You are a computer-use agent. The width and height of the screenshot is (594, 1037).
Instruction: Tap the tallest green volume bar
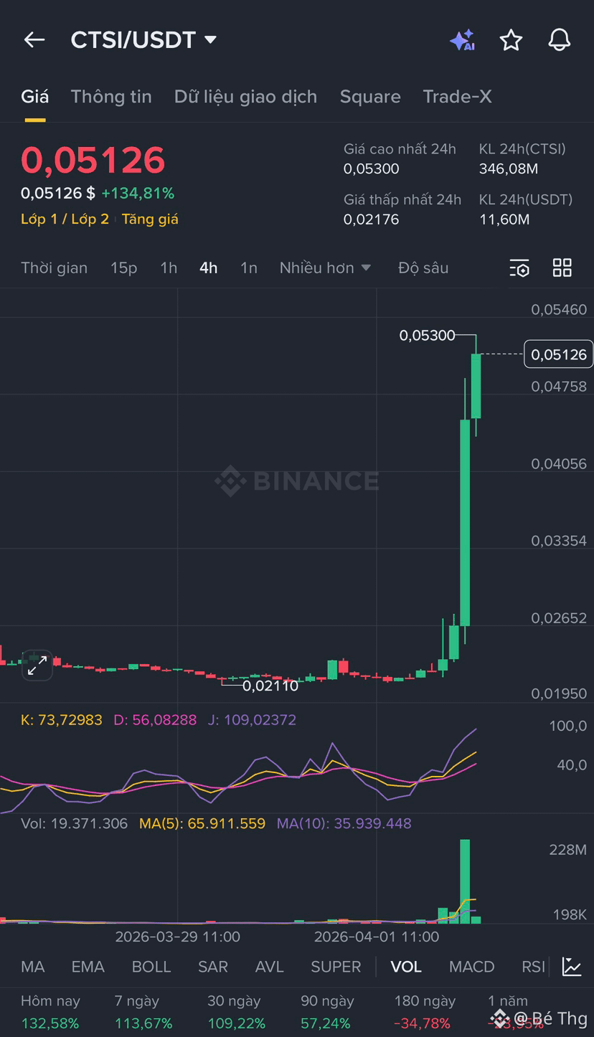(x=465, y=881)
